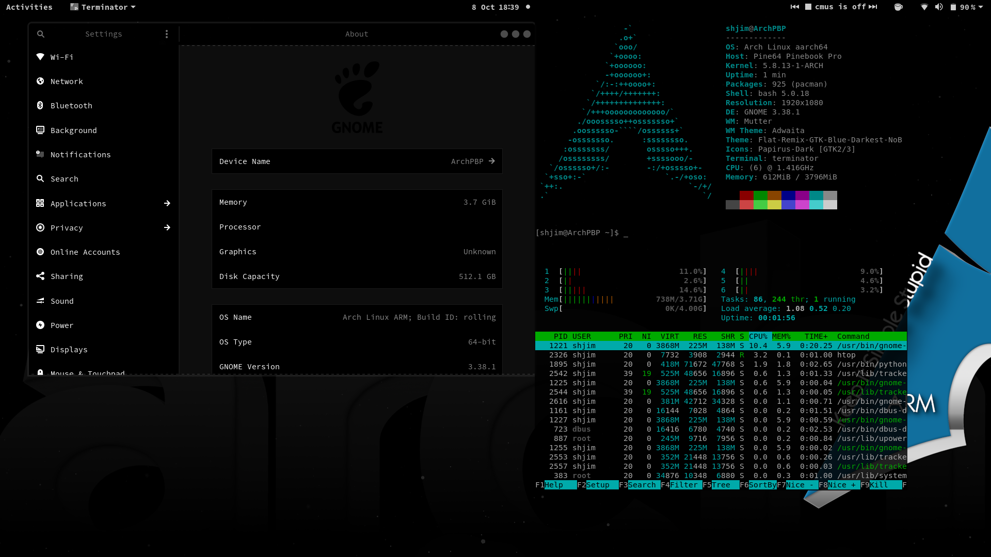Expand the Privacy submenu arrow
The height and width of the screenshot is (557, 991).
pyautogui.click(x=167, y=227)
